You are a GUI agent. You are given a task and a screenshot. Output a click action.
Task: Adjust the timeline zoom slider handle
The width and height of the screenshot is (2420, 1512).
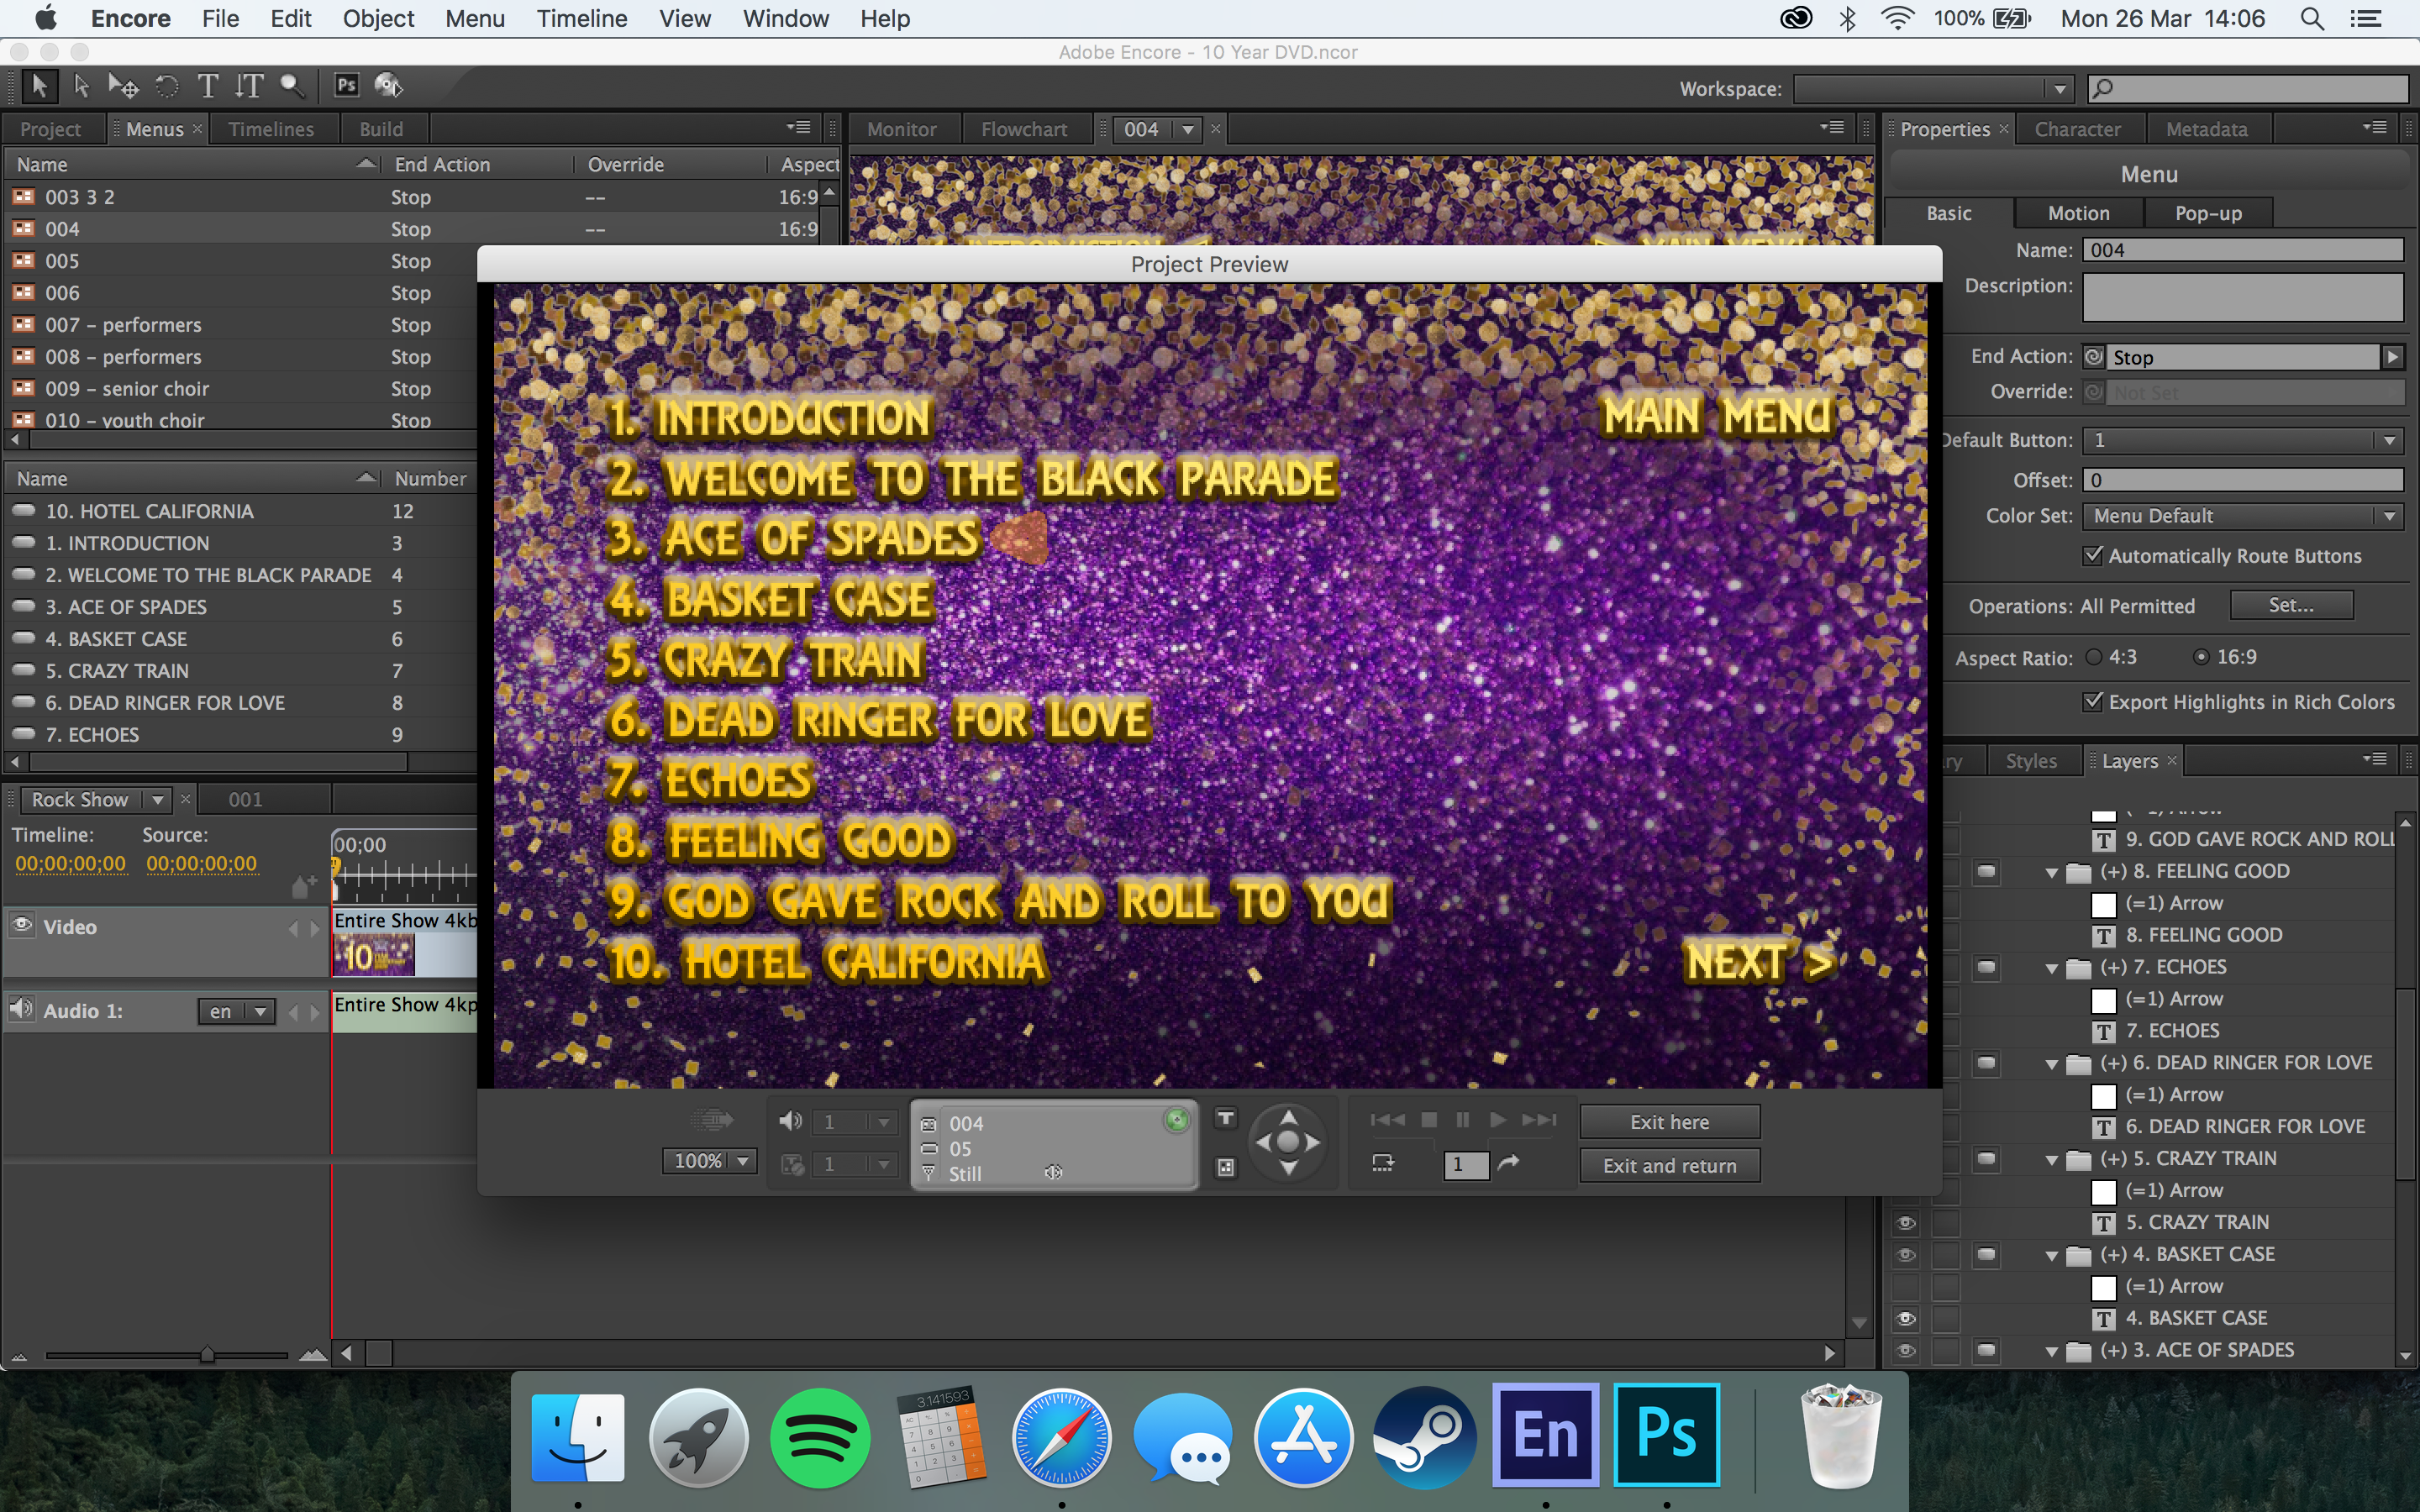coord(206,1354)
